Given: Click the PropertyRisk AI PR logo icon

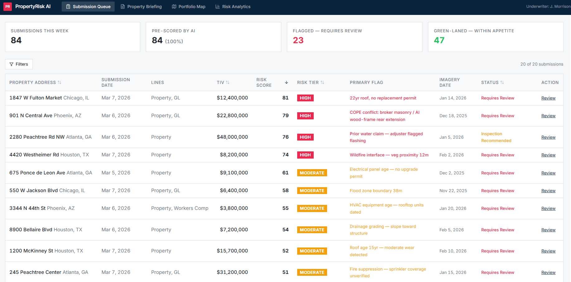Looking at the screenshot, I should point(8,7).
